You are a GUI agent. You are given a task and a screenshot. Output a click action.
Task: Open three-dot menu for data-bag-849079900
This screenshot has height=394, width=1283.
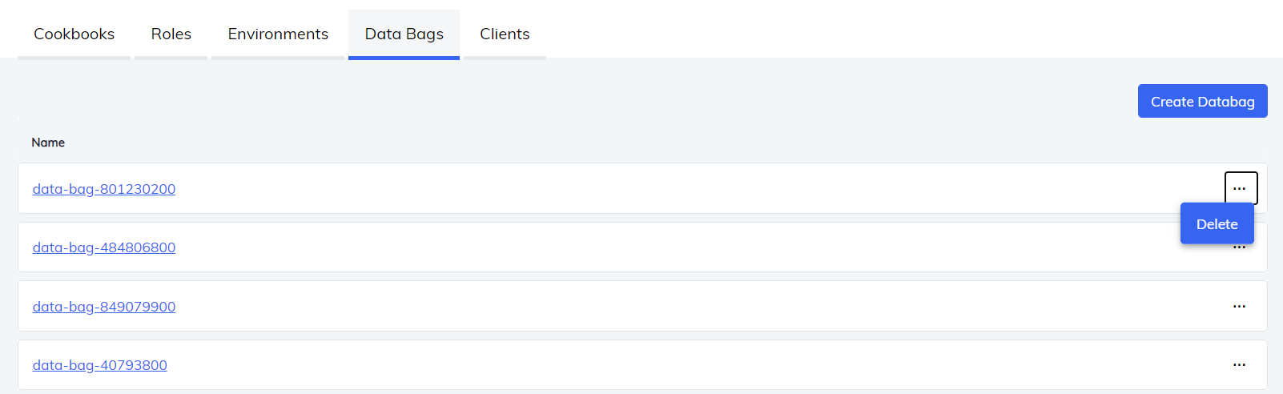1239,306
